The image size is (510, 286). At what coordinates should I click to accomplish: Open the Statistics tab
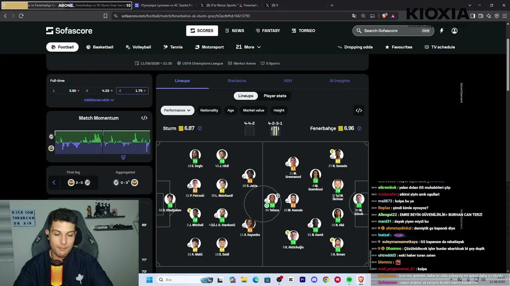point(237,81)
